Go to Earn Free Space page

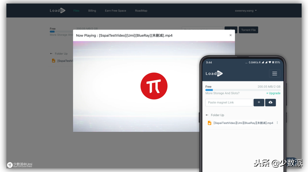click(x=116, y=11)
